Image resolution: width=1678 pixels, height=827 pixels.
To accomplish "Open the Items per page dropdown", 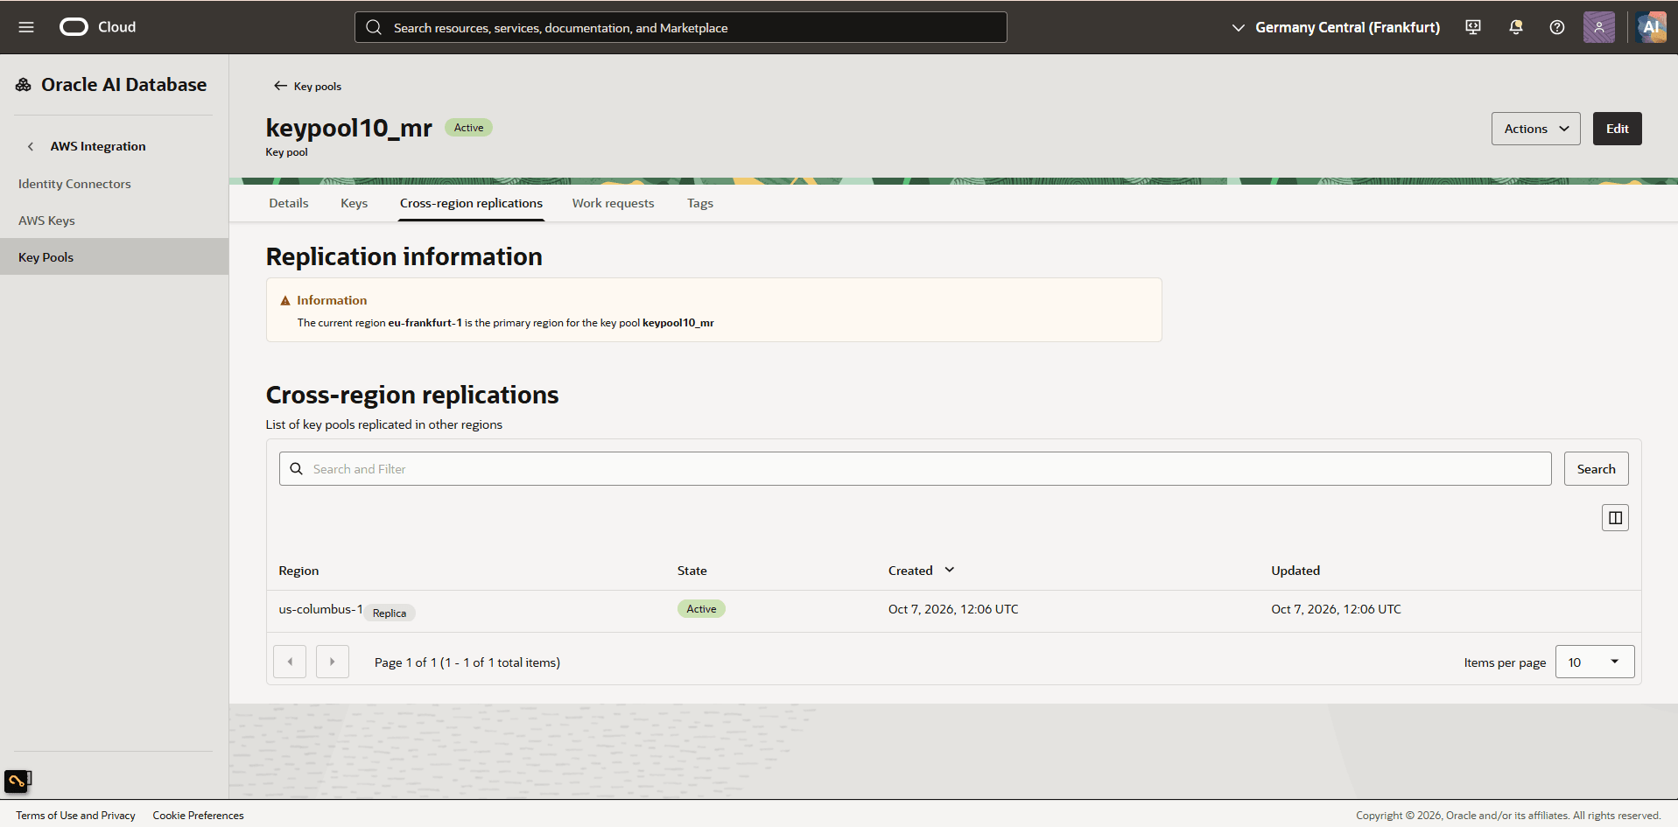I will coord(1595,662).
